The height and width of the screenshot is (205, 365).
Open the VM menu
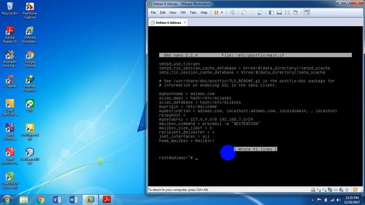click(183, 13)
